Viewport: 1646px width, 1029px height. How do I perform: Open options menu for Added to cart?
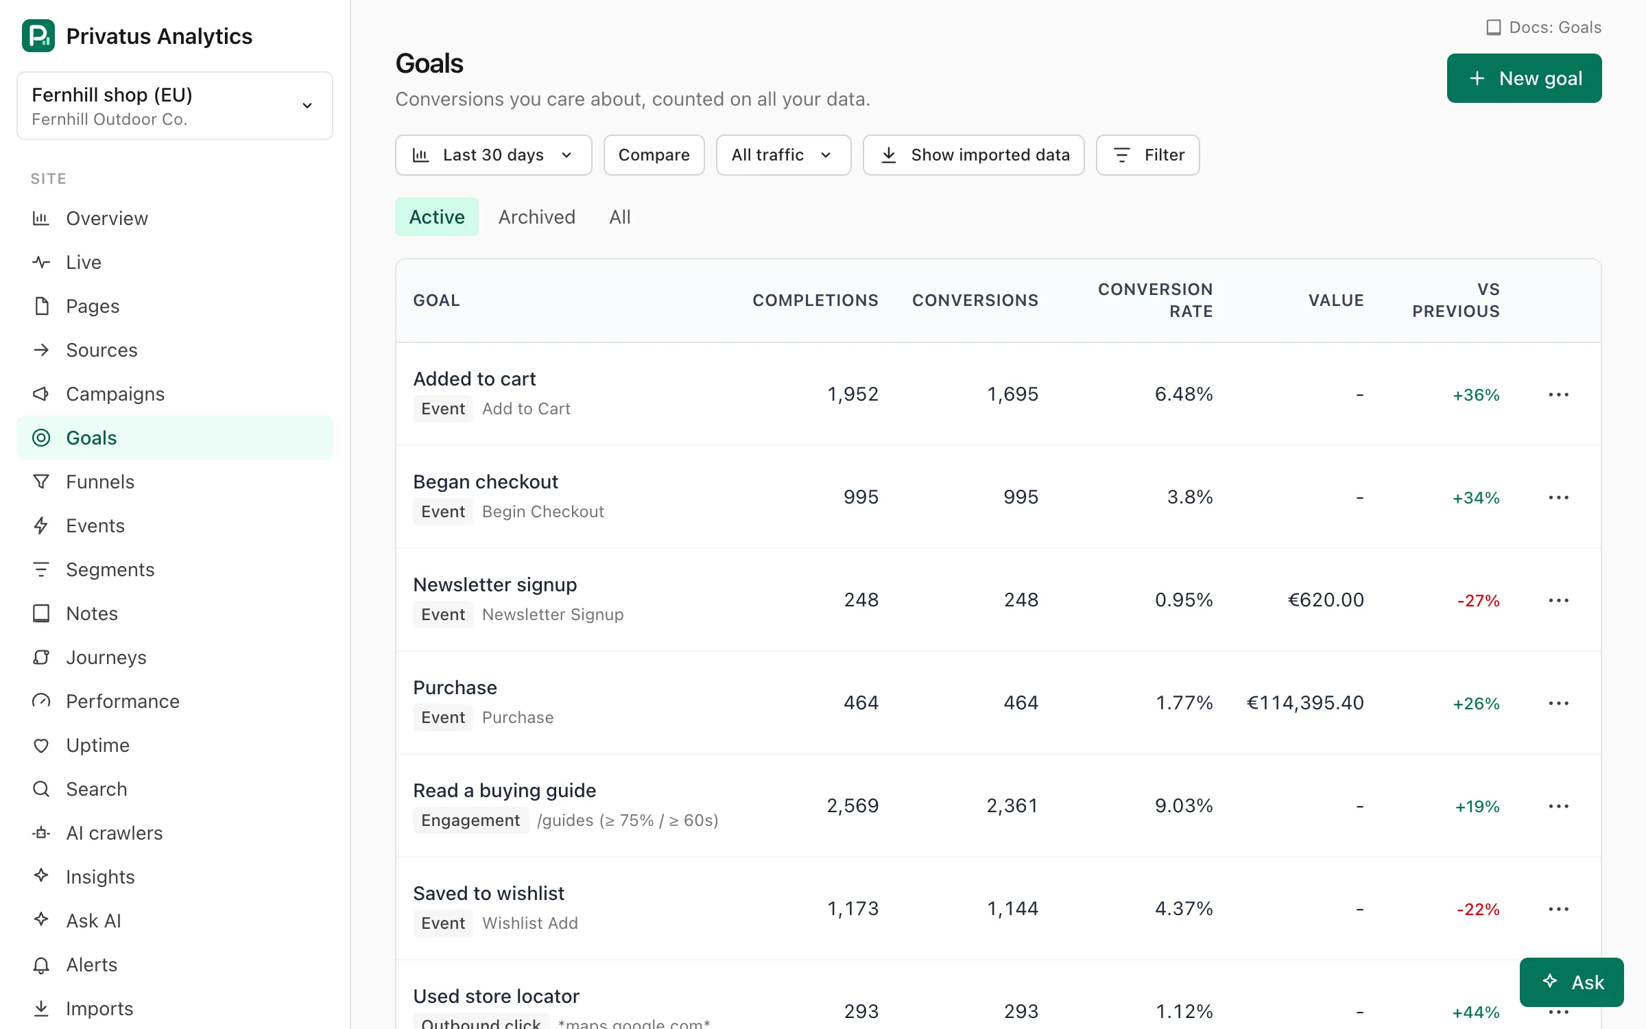coord(1558,394)
